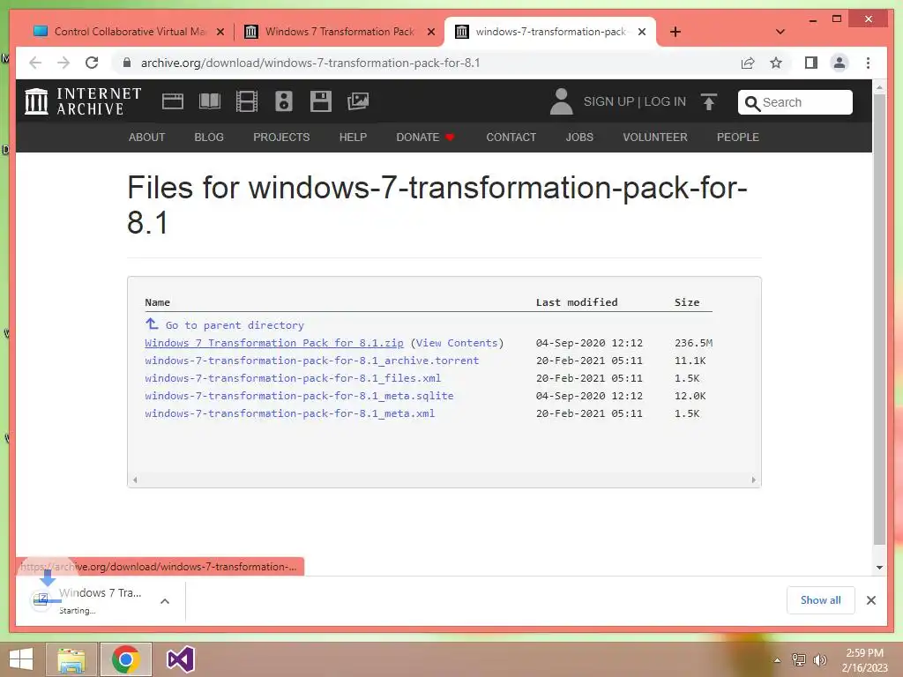The height and width of the screenshot is (677, 903).
Task: Click the SIGN UP link
Action: click(x=608, y=101)
